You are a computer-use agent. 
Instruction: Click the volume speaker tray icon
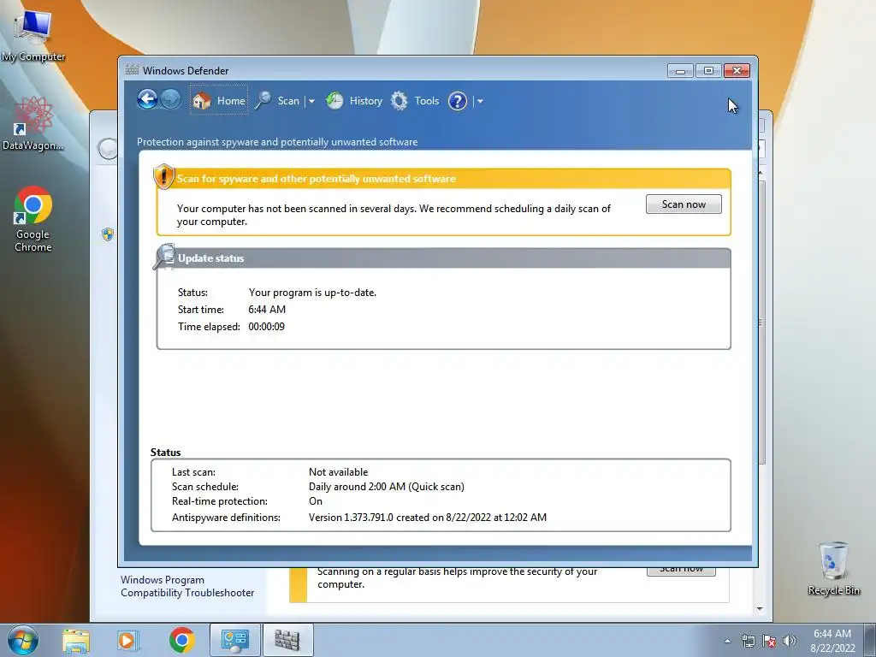(x=789, y=641)
